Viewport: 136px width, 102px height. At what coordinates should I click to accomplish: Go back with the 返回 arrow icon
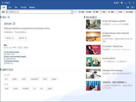point(80,12)
